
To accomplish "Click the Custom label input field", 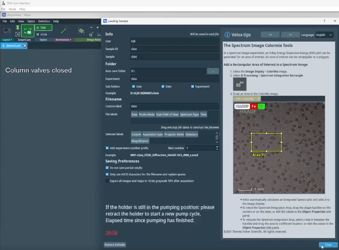I will point(174,106).
